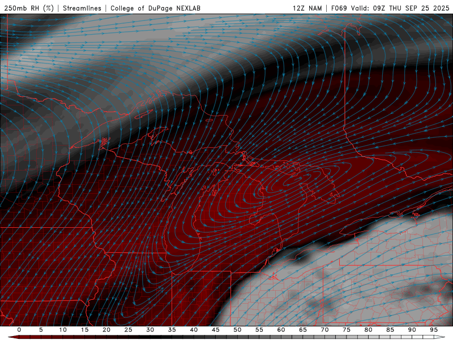Viewport: 453px width, 340px height.
Task: Select the "50" scale value
Action: point(237,330)
